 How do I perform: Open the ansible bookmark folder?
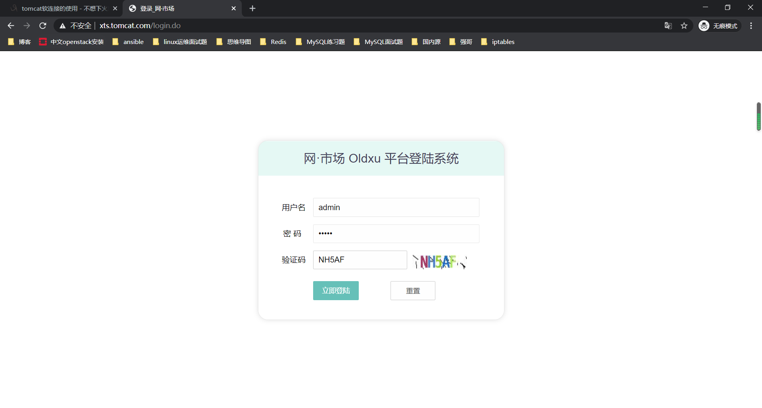(x=128, y=42)
